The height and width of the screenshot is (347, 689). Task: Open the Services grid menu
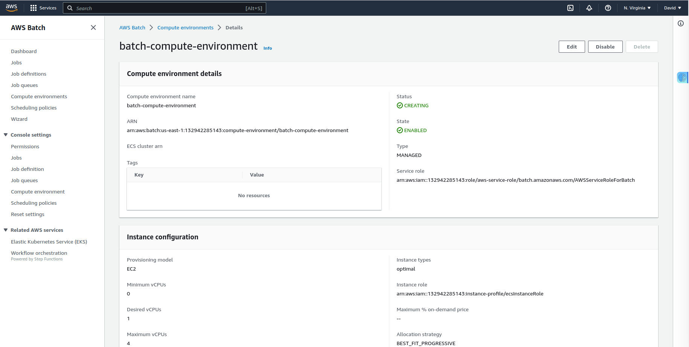[43, 8]
